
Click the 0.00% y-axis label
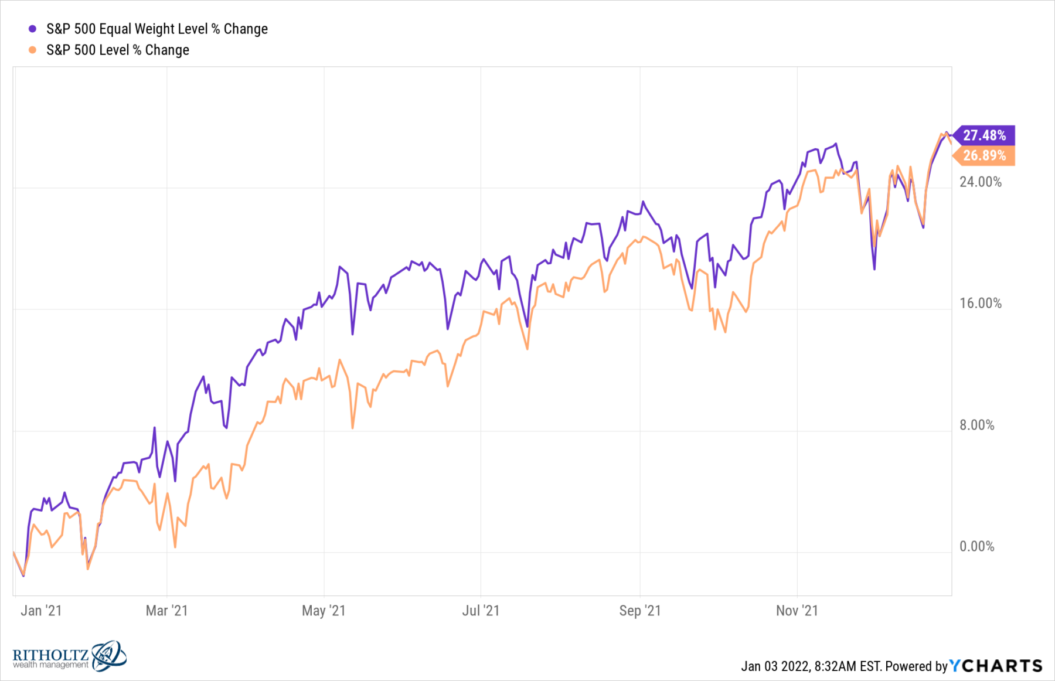[977, 546]
